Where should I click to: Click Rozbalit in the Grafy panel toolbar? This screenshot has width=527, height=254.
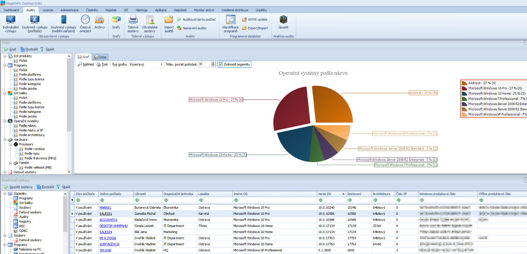[x=29, y=49]
